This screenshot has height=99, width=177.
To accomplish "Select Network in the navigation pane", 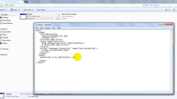I will click(x=4, y=55).
